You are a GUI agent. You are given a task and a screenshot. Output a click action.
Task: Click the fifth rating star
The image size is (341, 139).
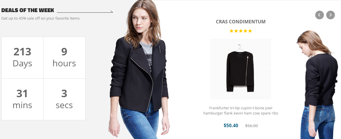[x=250, y=31]
